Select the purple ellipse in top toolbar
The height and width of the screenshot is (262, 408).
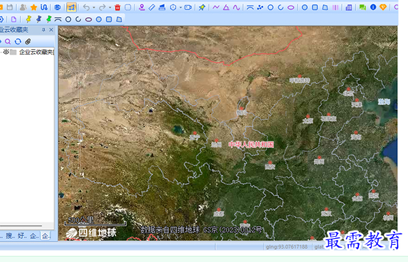[291, 8]
